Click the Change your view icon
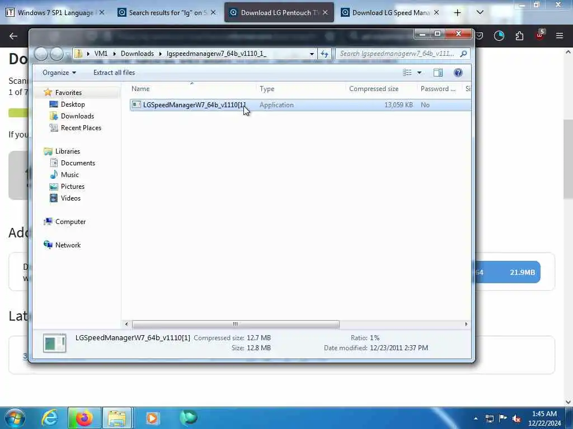 407,73
